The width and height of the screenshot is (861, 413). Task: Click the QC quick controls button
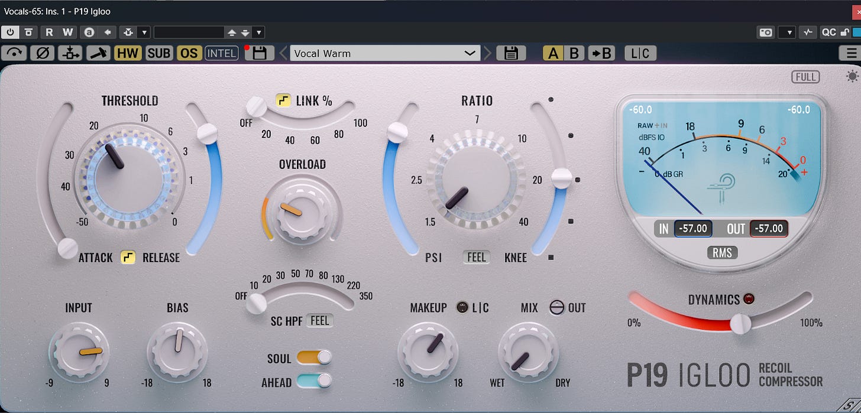[x=828, y=32]
